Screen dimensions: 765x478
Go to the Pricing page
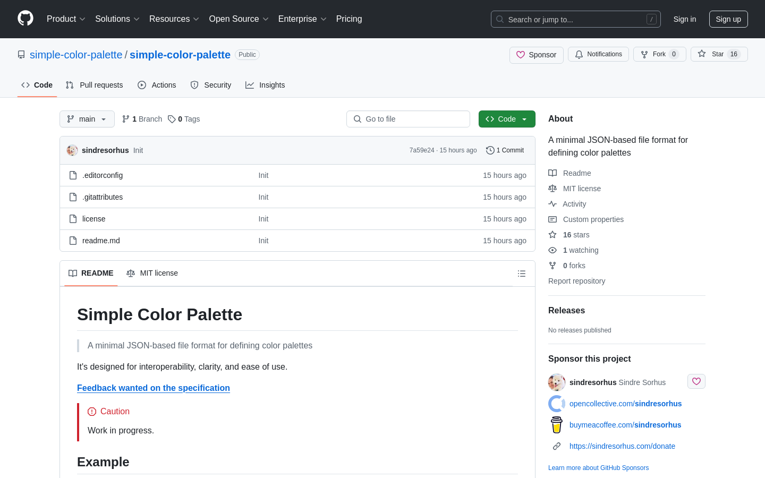(x=349, y=19)
